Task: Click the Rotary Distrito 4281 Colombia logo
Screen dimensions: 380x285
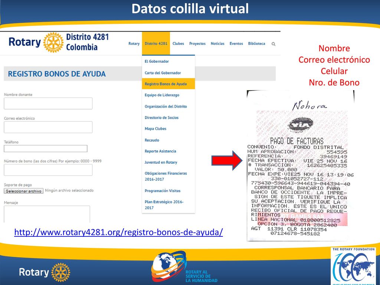Action: (x=59, y=42)
